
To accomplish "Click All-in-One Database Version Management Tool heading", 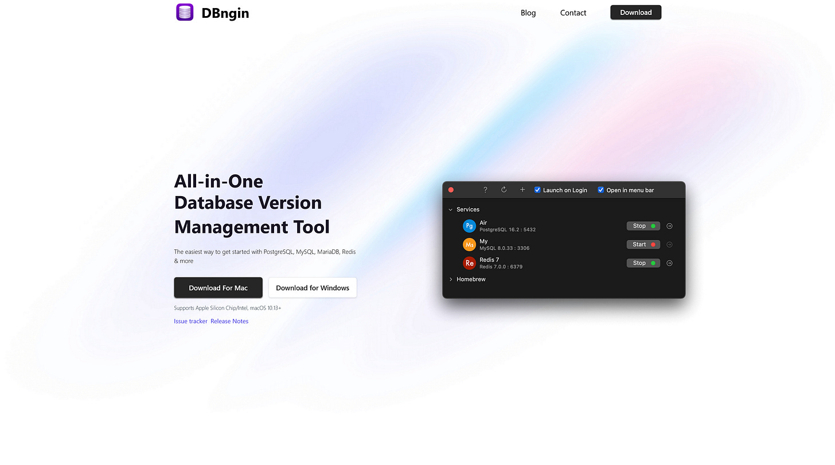I will click(x=252, y=204).
